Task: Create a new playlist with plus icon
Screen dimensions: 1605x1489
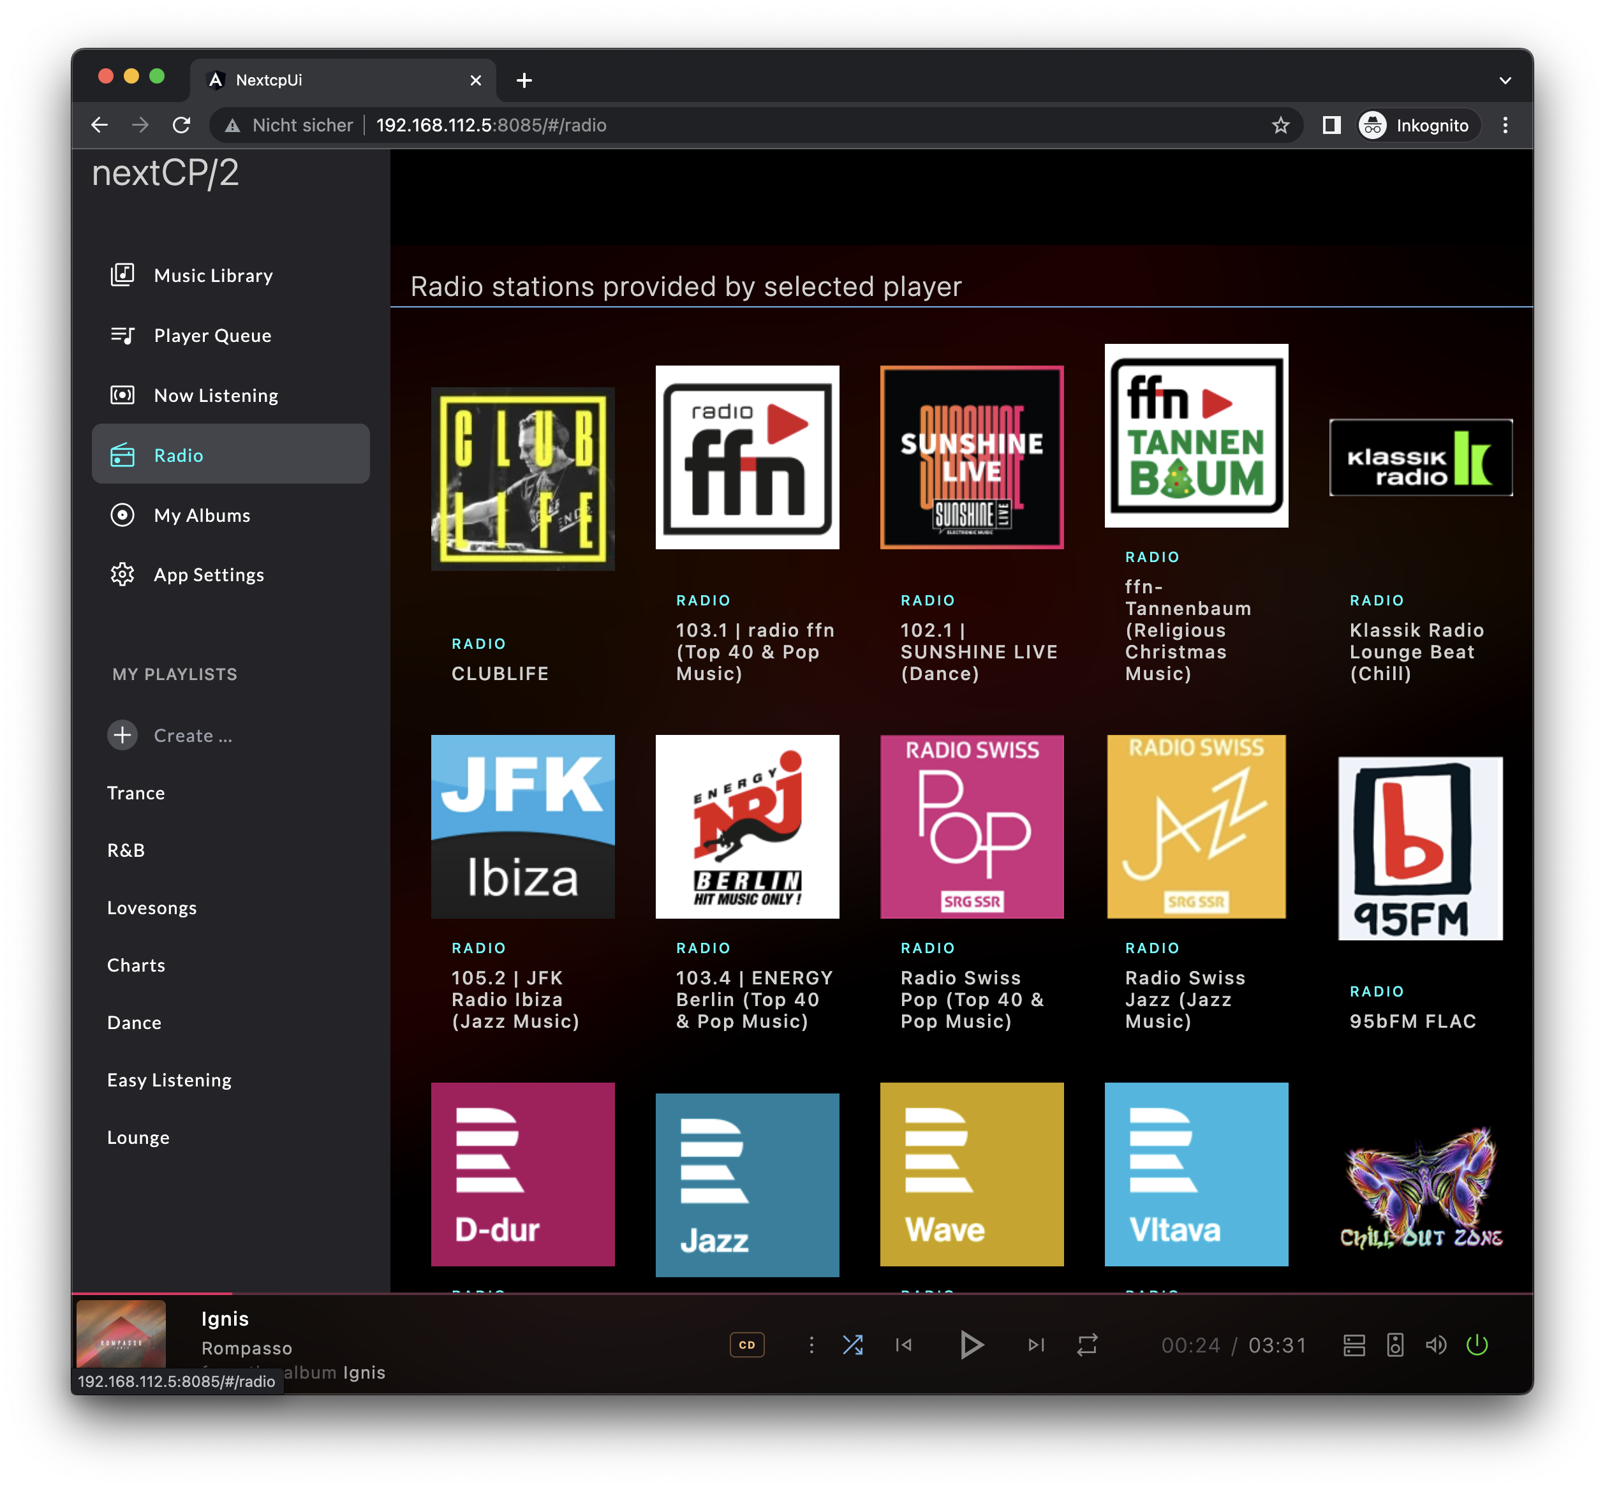Action: coord(122,735)
